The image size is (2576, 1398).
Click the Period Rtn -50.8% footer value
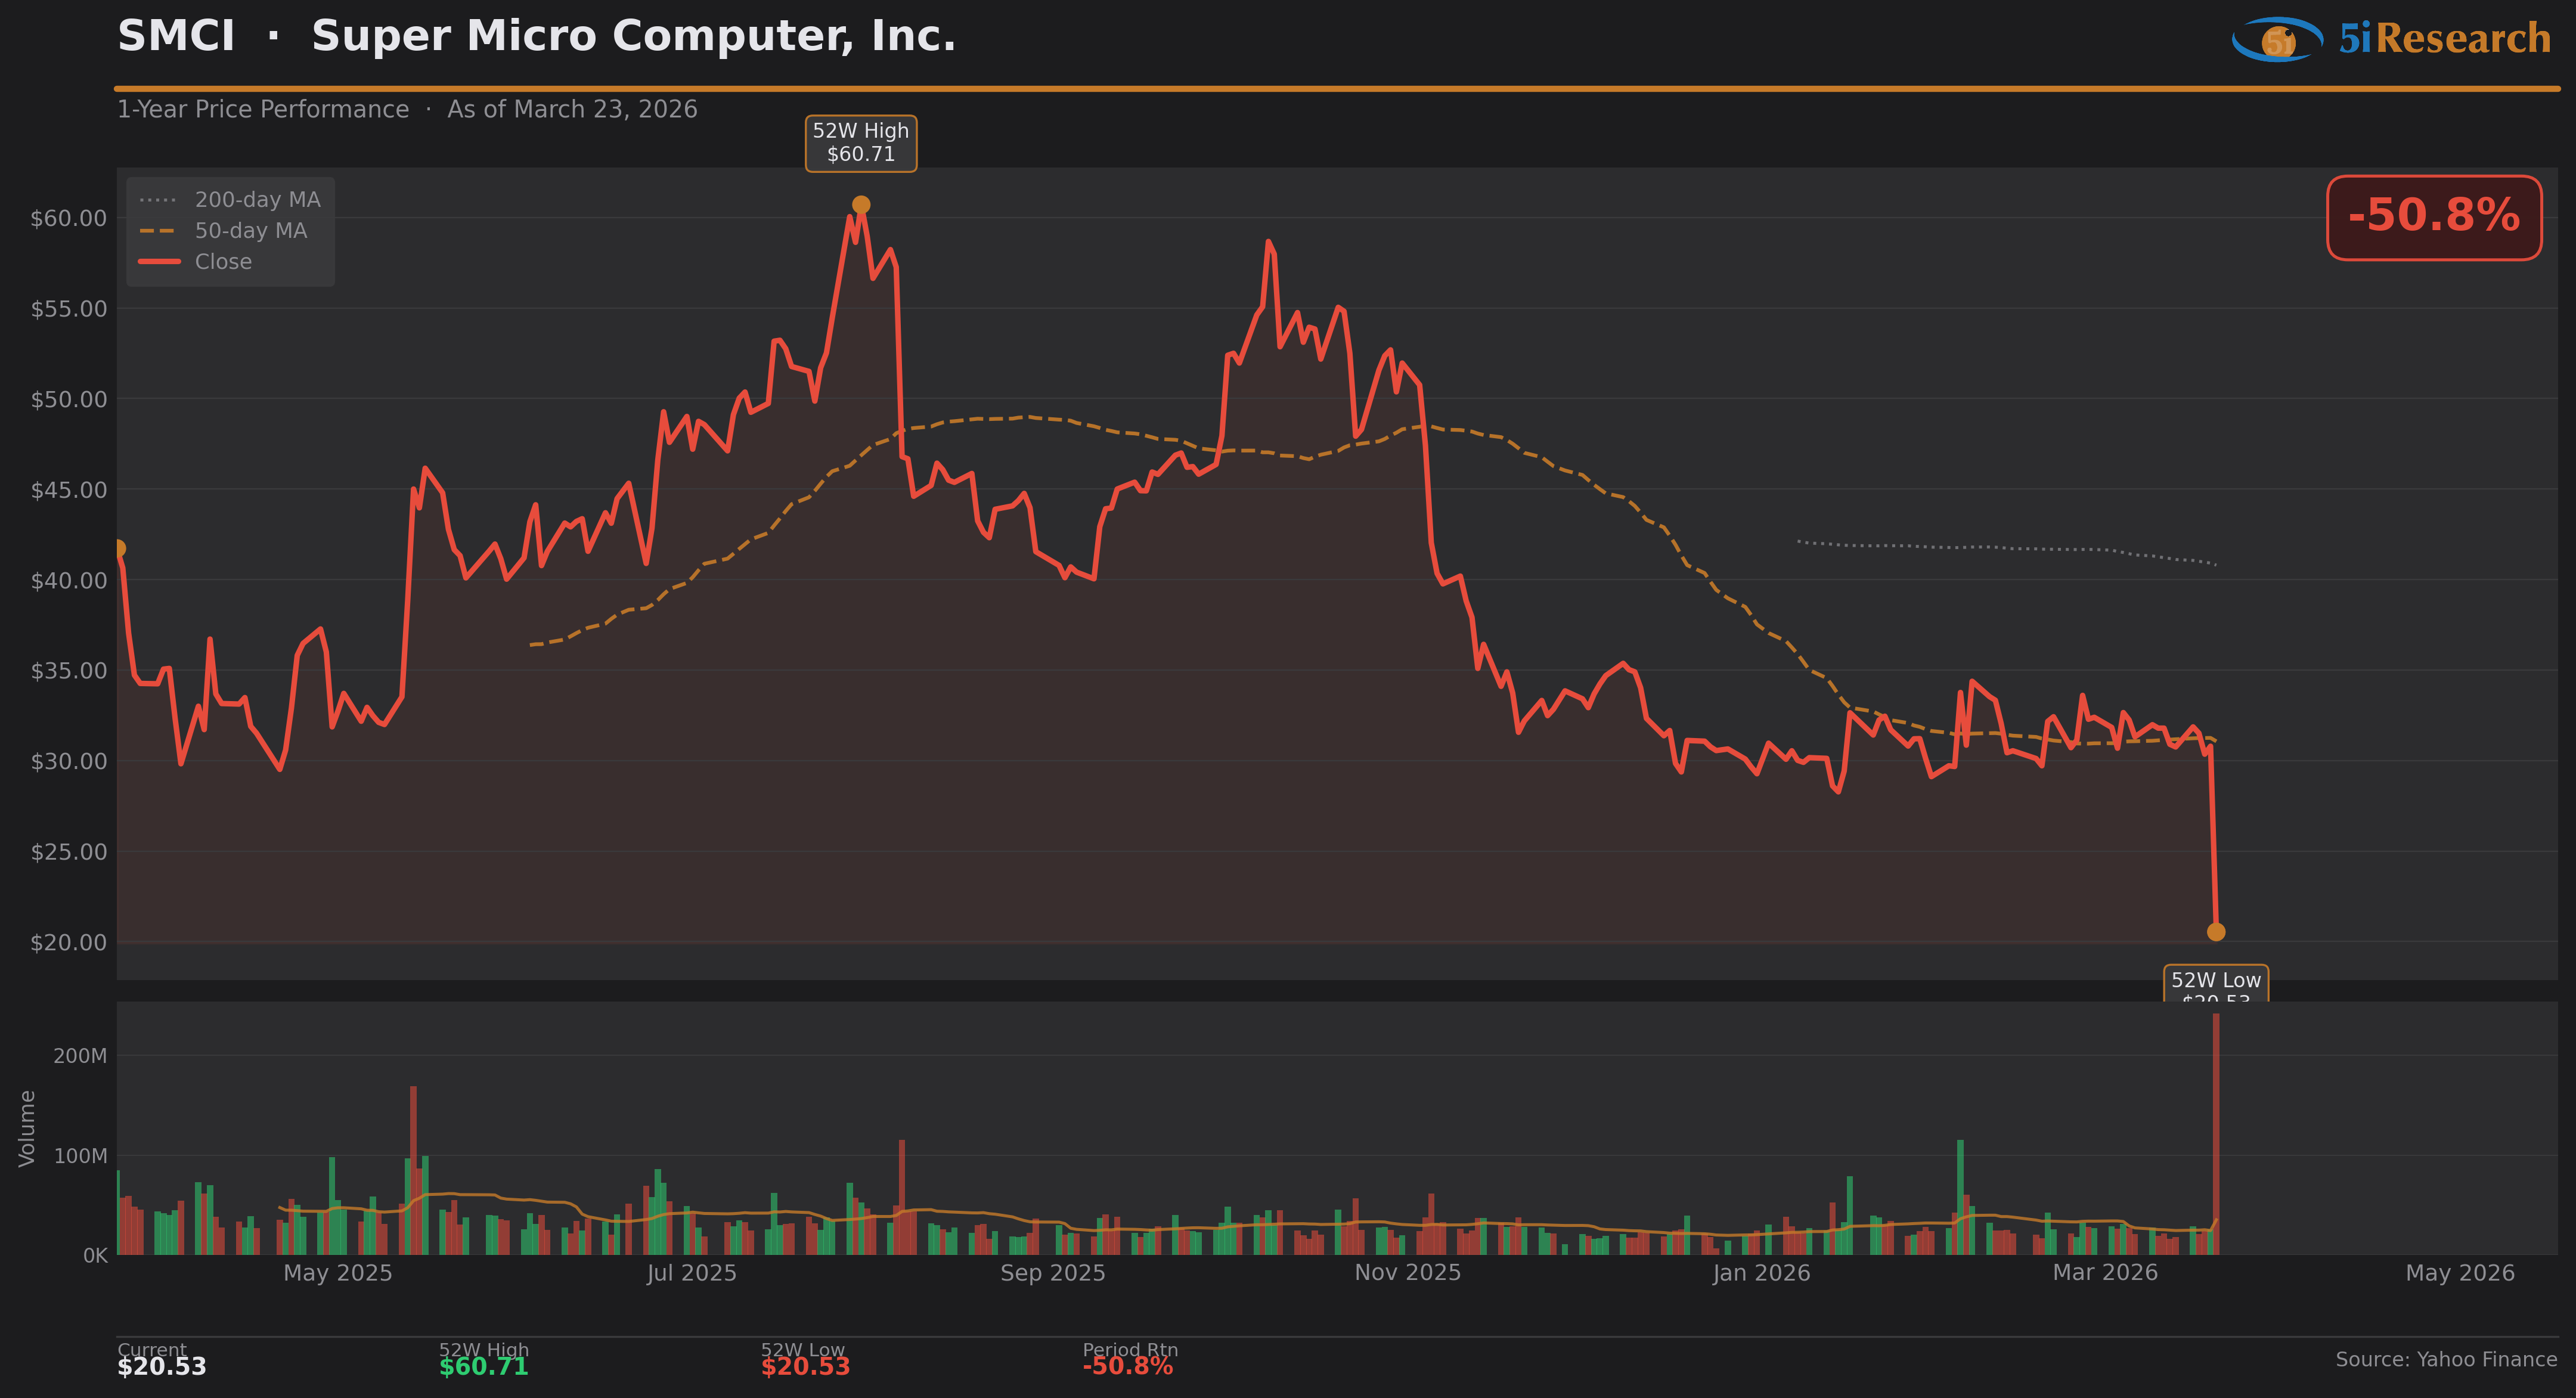coord(1127,1366)
